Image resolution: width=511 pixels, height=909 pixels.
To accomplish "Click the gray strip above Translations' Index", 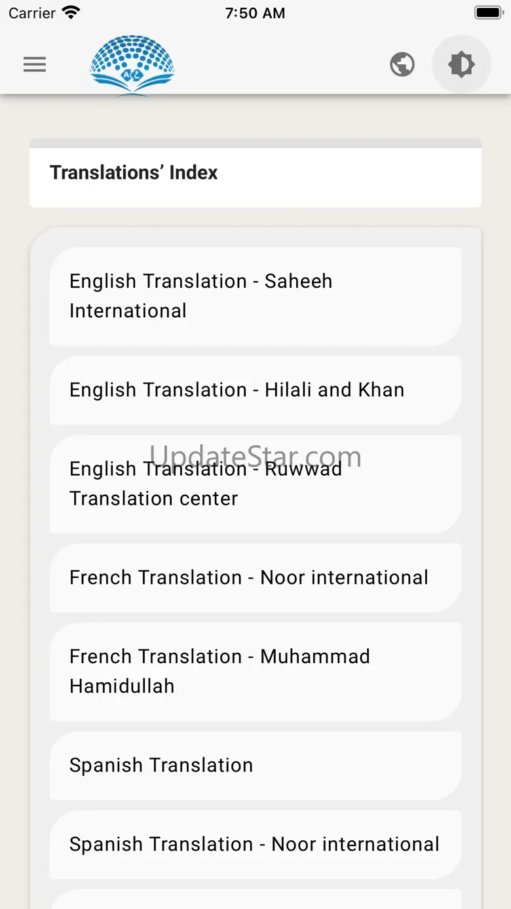I will [x=255, y=143].
